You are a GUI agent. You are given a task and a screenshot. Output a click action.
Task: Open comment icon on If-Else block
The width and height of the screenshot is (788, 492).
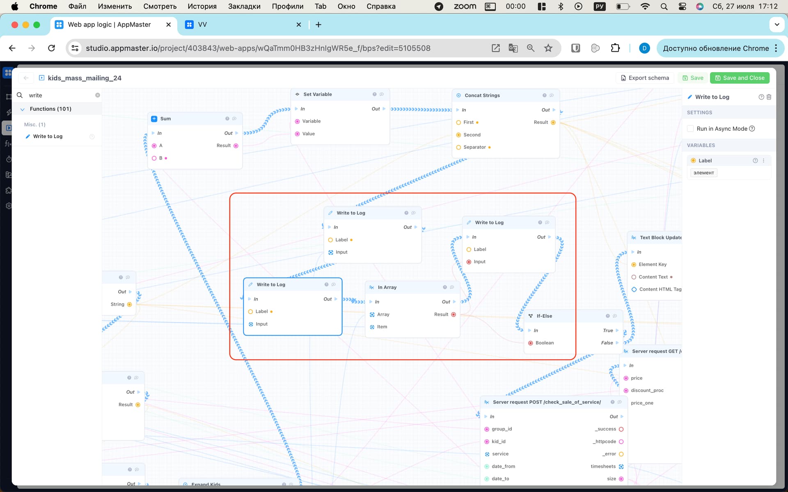click(615, 316)
